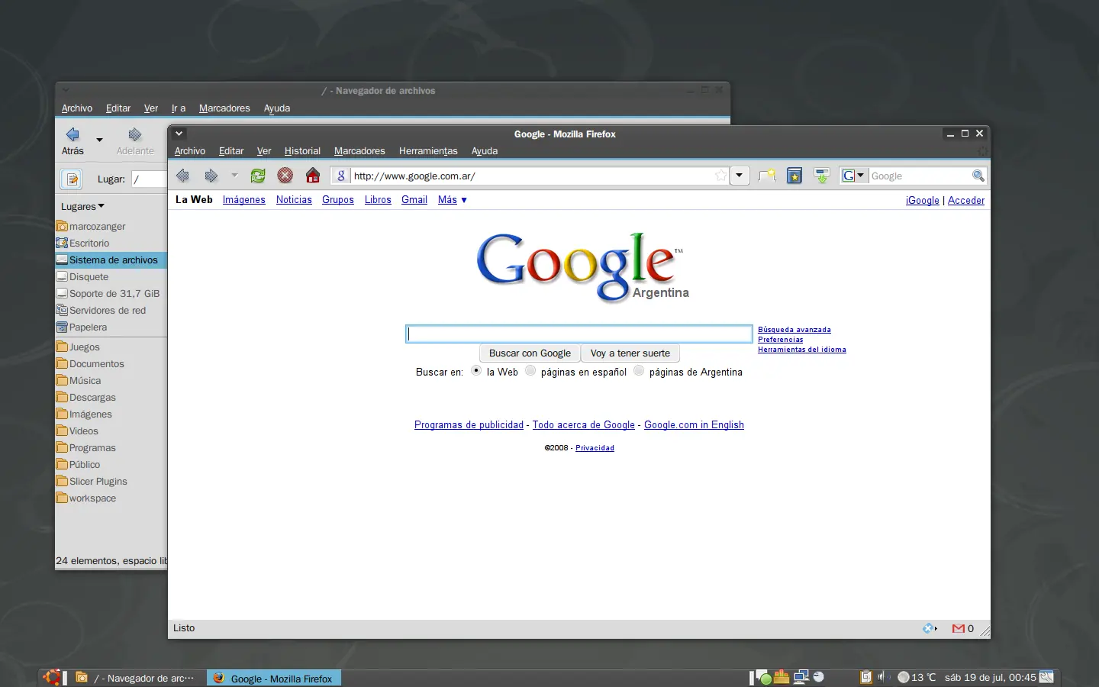Open the tools icon at panel's right end

tap(1046, 677)
